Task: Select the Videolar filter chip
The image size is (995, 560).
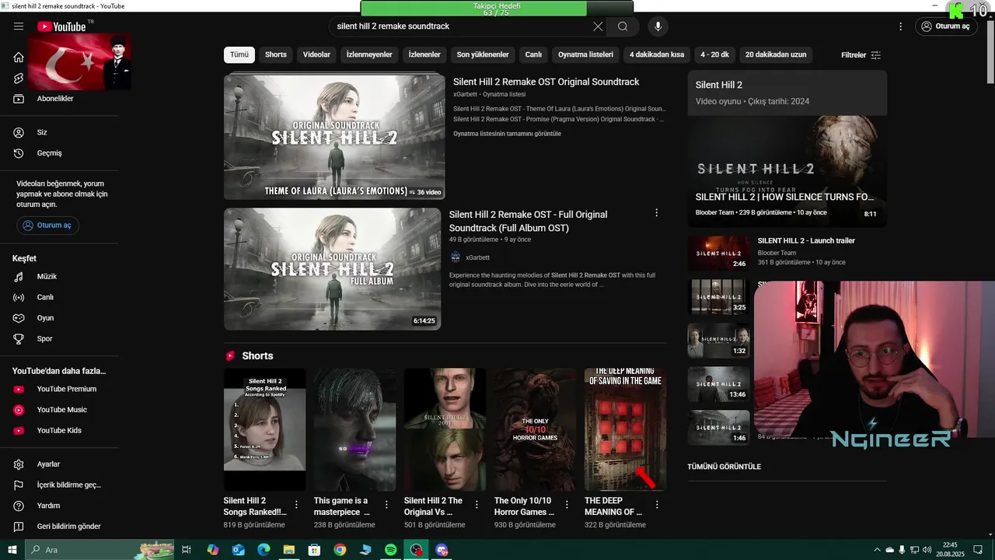Action: (x=316, y=55)
